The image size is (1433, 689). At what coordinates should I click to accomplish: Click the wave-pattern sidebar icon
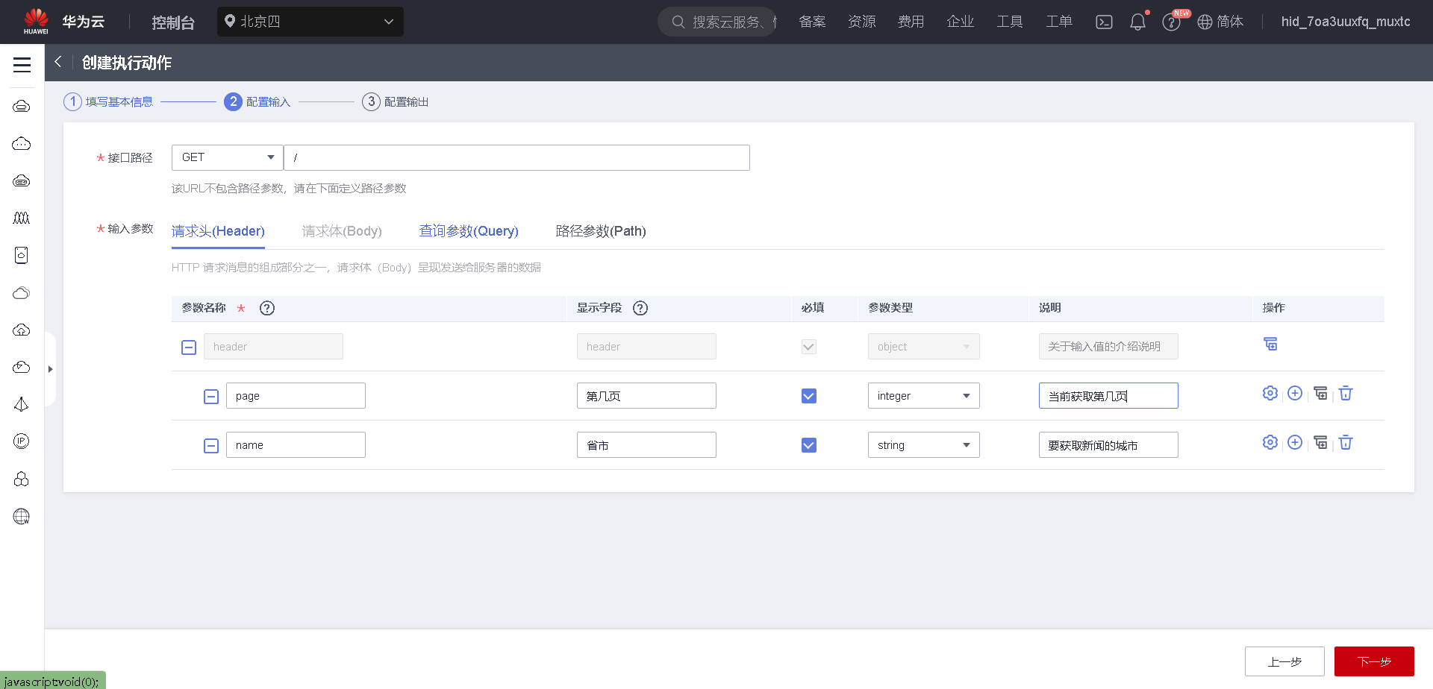22,218
